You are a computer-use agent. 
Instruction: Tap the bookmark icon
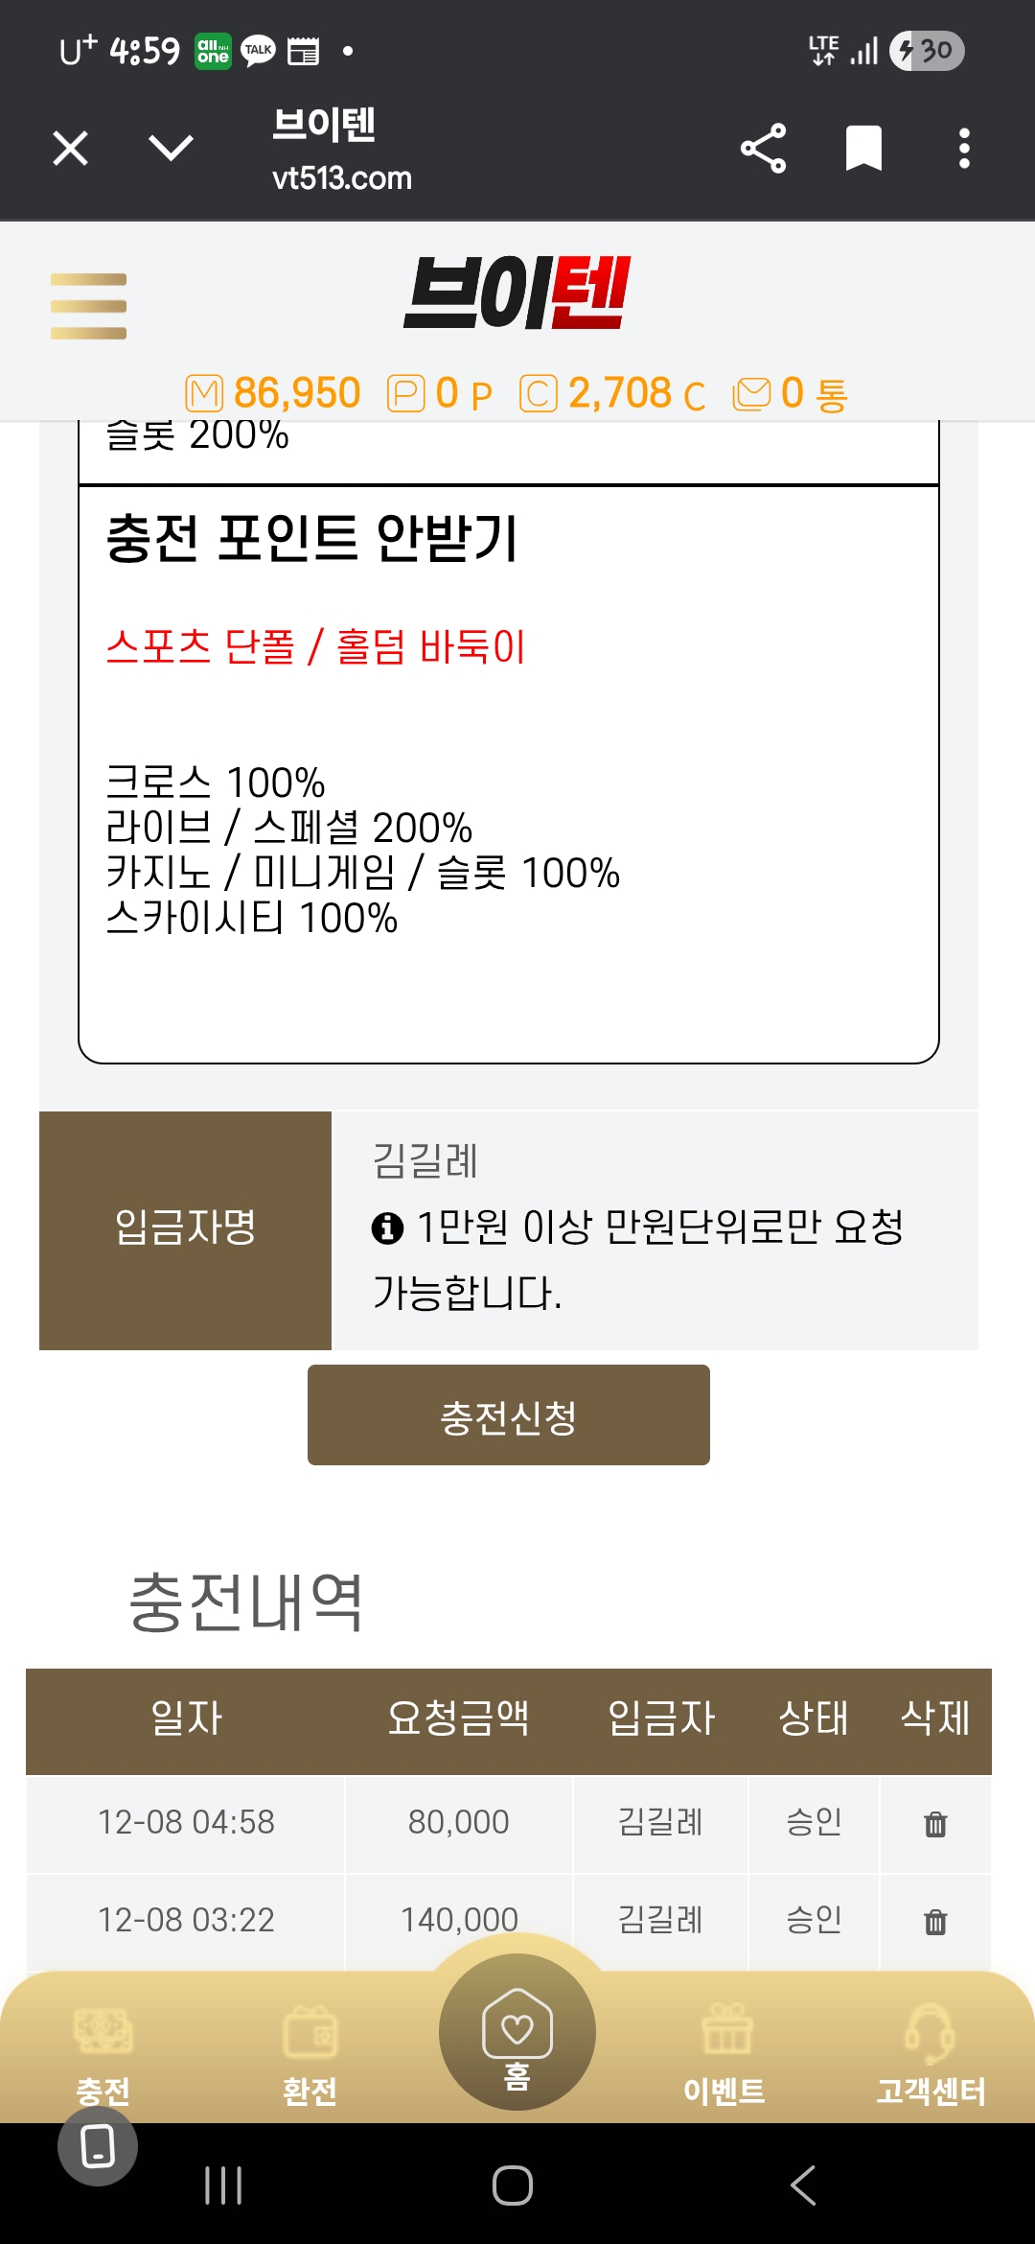[x=863, y=149]
